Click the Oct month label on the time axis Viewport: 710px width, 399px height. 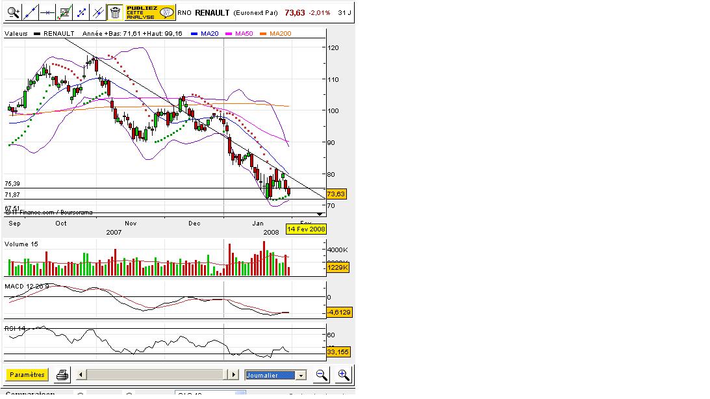(60, 224)
